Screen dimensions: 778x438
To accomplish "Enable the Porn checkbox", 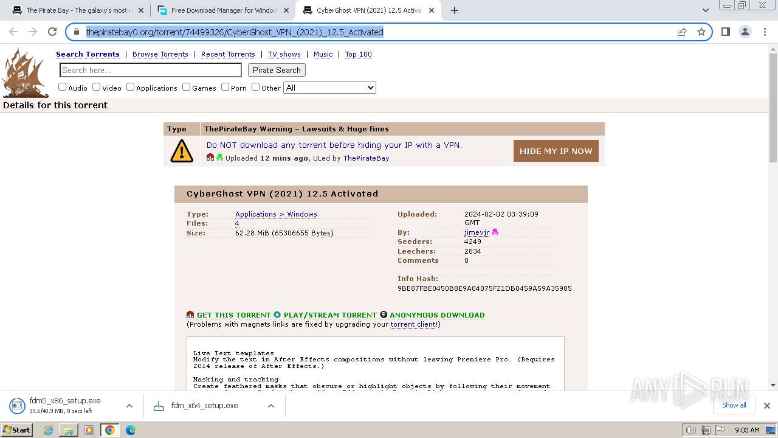I will point(225,87).
